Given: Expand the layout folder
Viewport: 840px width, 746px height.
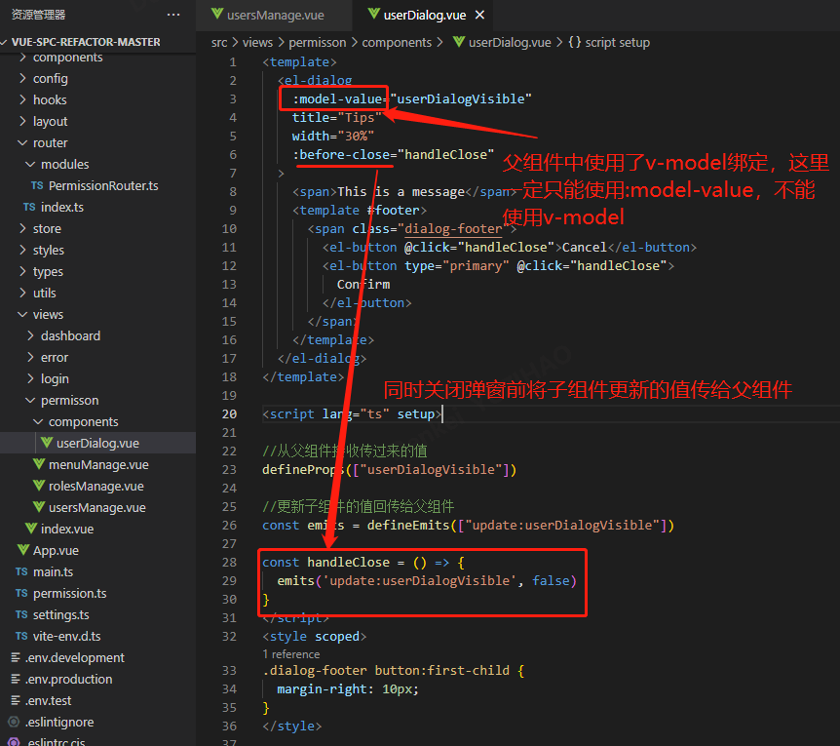Looking at the screenshot, I should tap(22, 121).
